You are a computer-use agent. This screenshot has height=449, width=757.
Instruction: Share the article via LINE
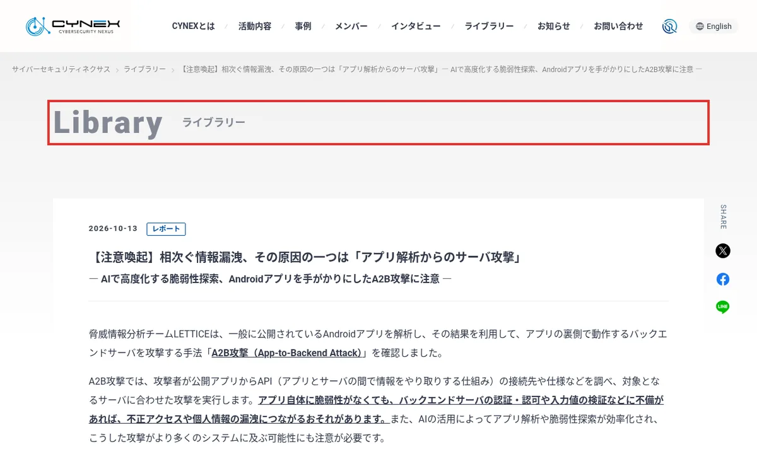(x=723, y=307)
